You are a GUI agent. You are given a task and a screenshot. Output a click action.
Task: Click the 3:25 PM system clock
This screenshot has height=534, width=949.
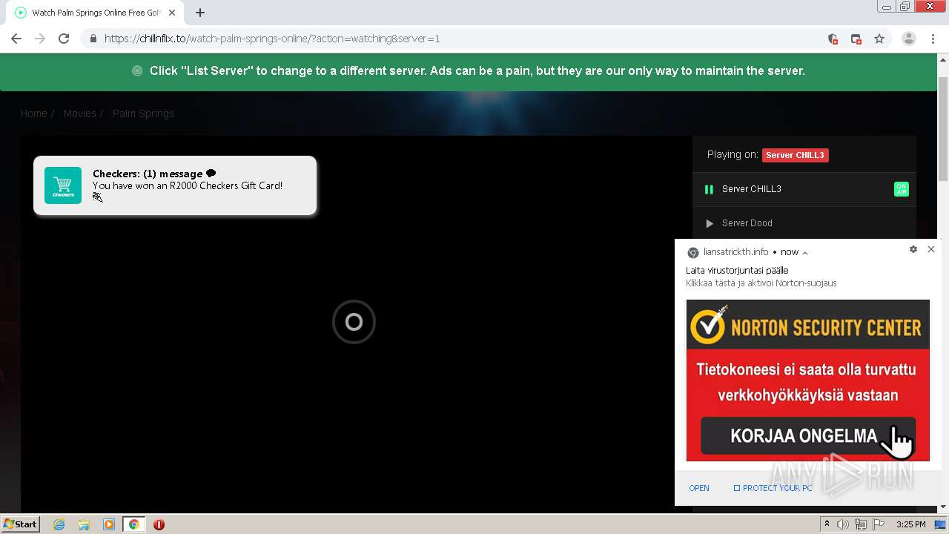coord(910,524)
